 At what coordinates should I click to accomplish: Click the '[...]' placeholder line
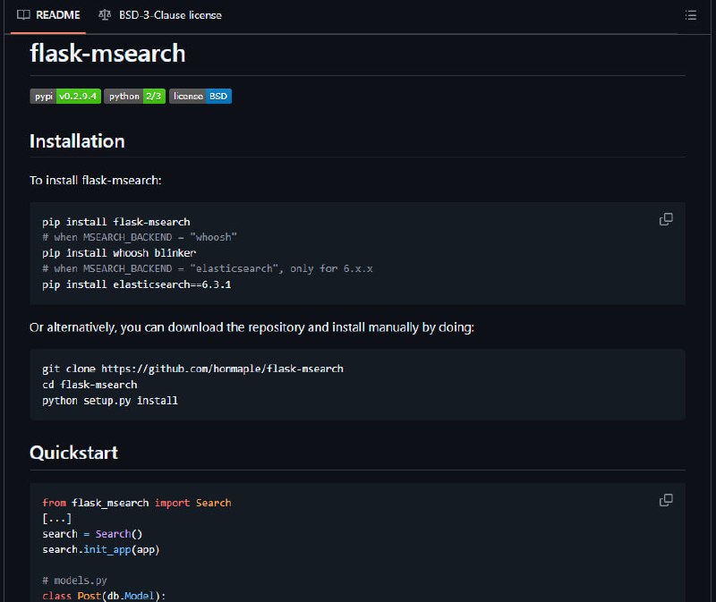pos(57,518)
